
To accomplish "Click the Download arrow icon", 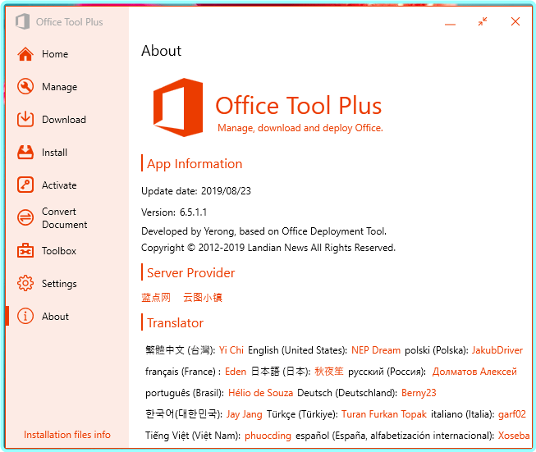I will (25, 120).
